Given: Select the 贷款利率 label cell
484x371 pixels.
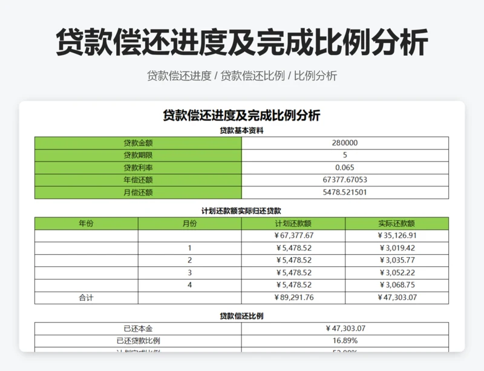Looking at the screenshot, I should click(x=138, y=168).
